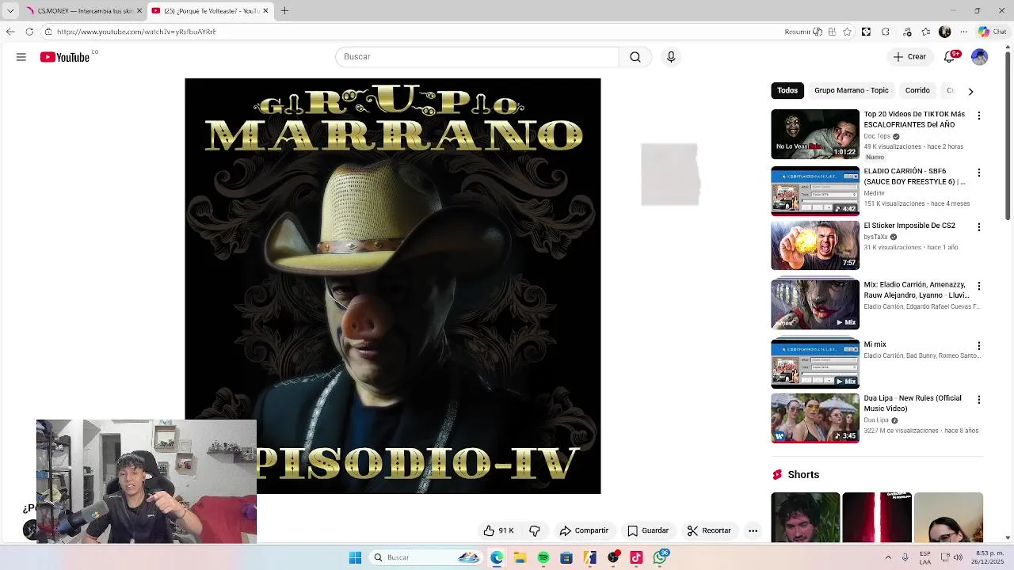
Task: Open El Sticker Imposible De CS2 thumbnail
Action: point(815,245)
